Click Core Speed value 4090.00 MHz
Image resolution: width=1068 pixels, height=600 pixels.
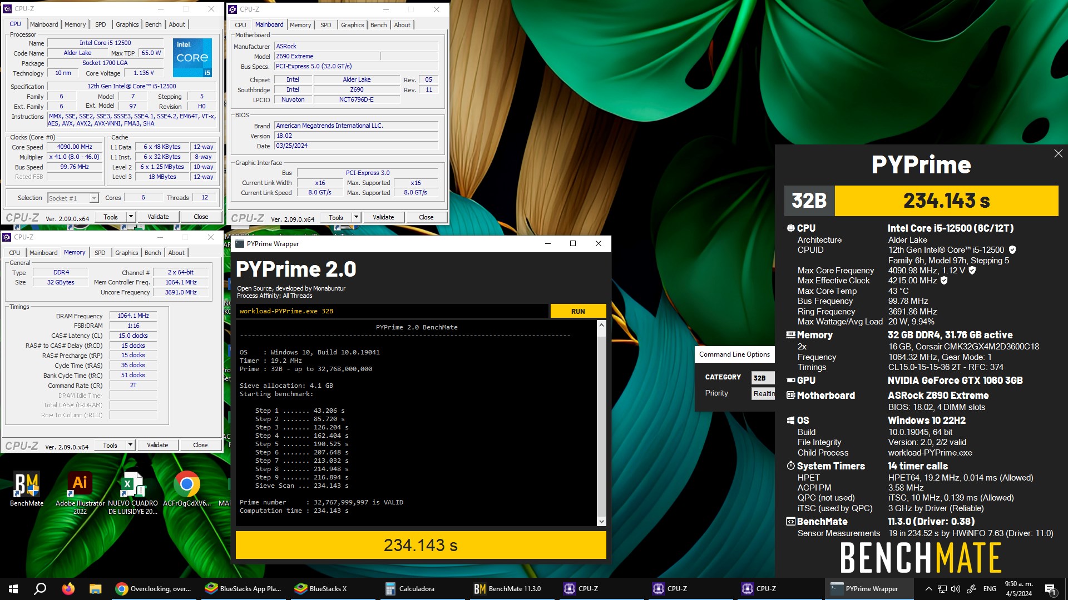pos(75,147)
